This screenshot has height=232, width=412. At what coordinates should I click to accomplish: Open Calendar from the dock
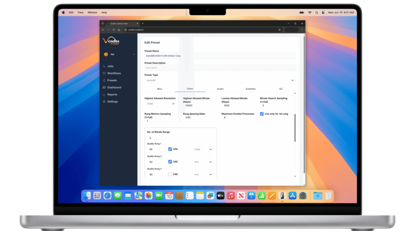click(x=169, y=196)
